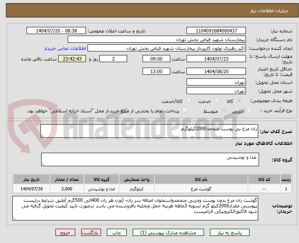The image size is (299, 243).
Task: Click the کد کالا column header
Action: click(264, 179)
